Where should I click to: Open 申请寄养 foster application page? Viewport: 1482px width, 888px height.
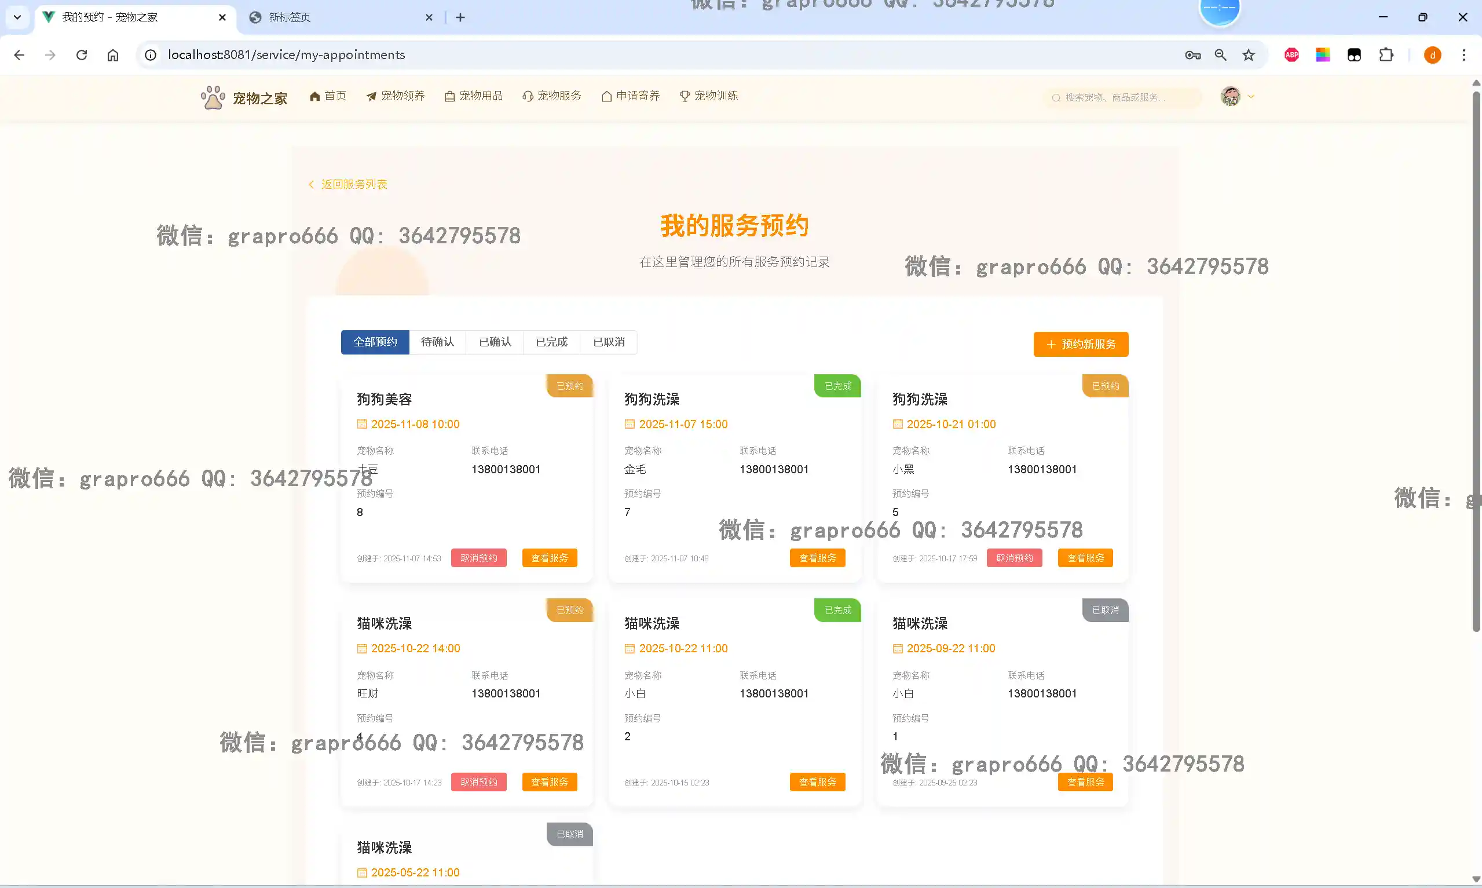pyautogui.click(x=630, y=96)
